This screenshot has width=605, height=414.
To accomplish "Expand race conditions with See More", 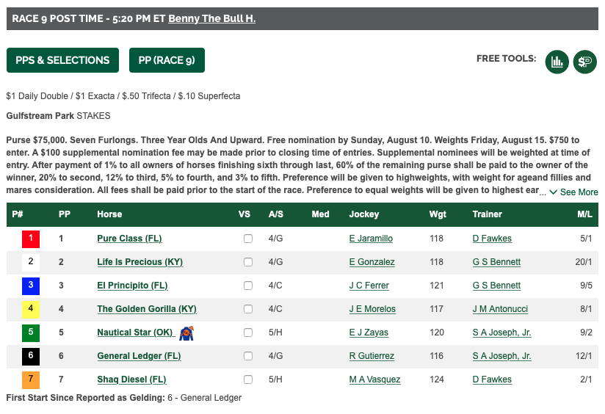I will coord(573,192).
